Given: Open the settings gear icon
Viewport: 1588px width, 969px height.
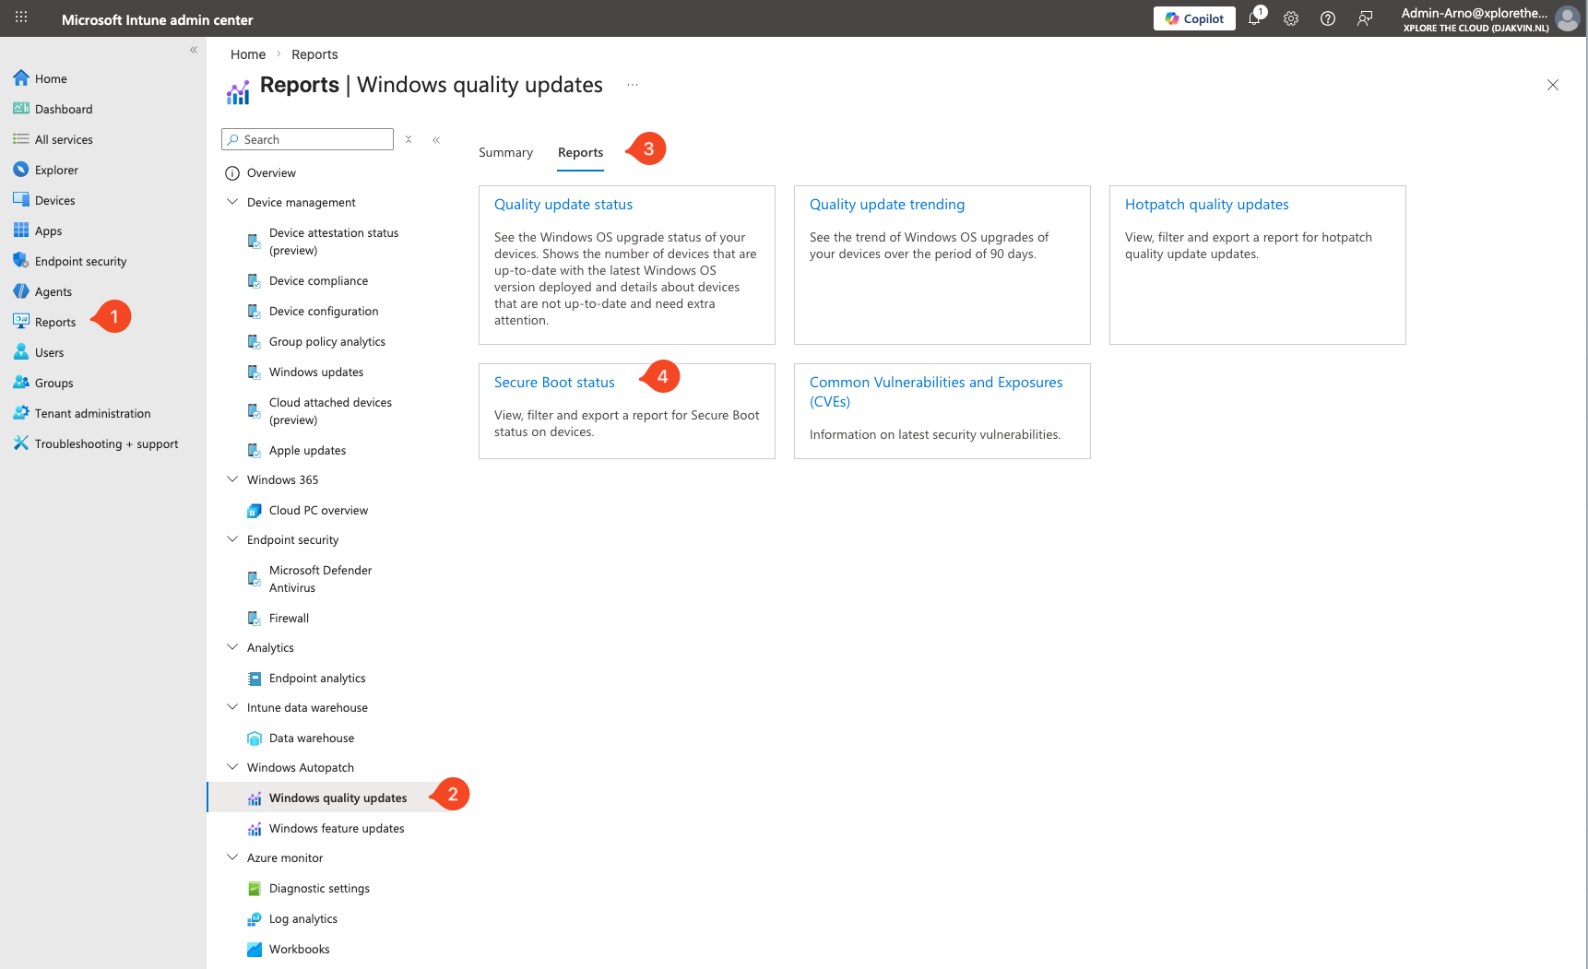Looking at the screenshot, I should [1291, 18].
